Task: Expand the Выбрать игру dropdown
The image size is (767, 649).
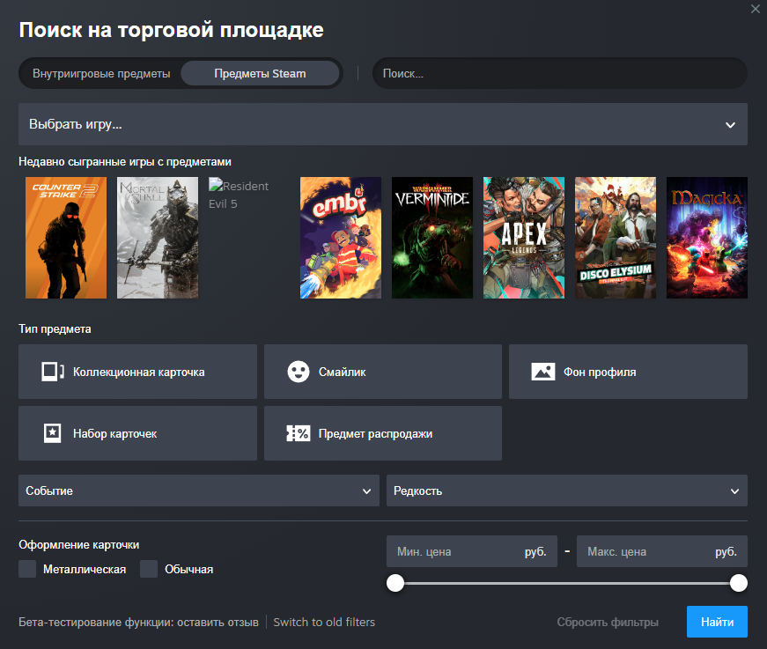Action: coord(382,124)
